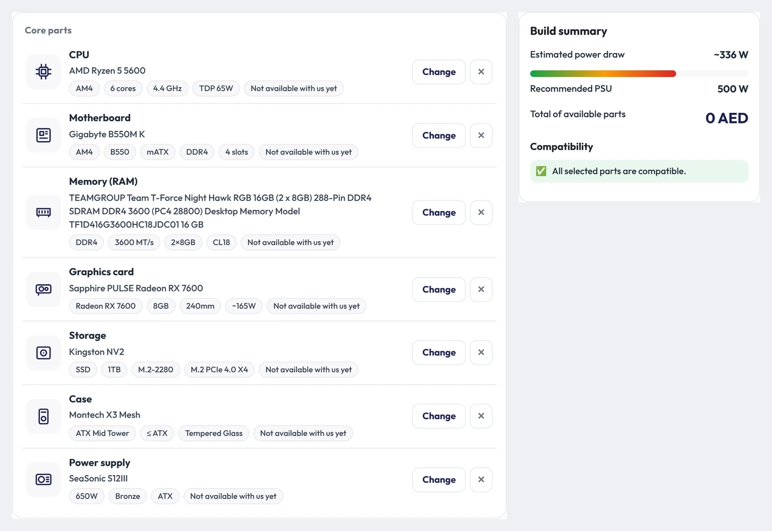
Task: Click the '240mm' graphics card tag
Action: tap(200, 306)
